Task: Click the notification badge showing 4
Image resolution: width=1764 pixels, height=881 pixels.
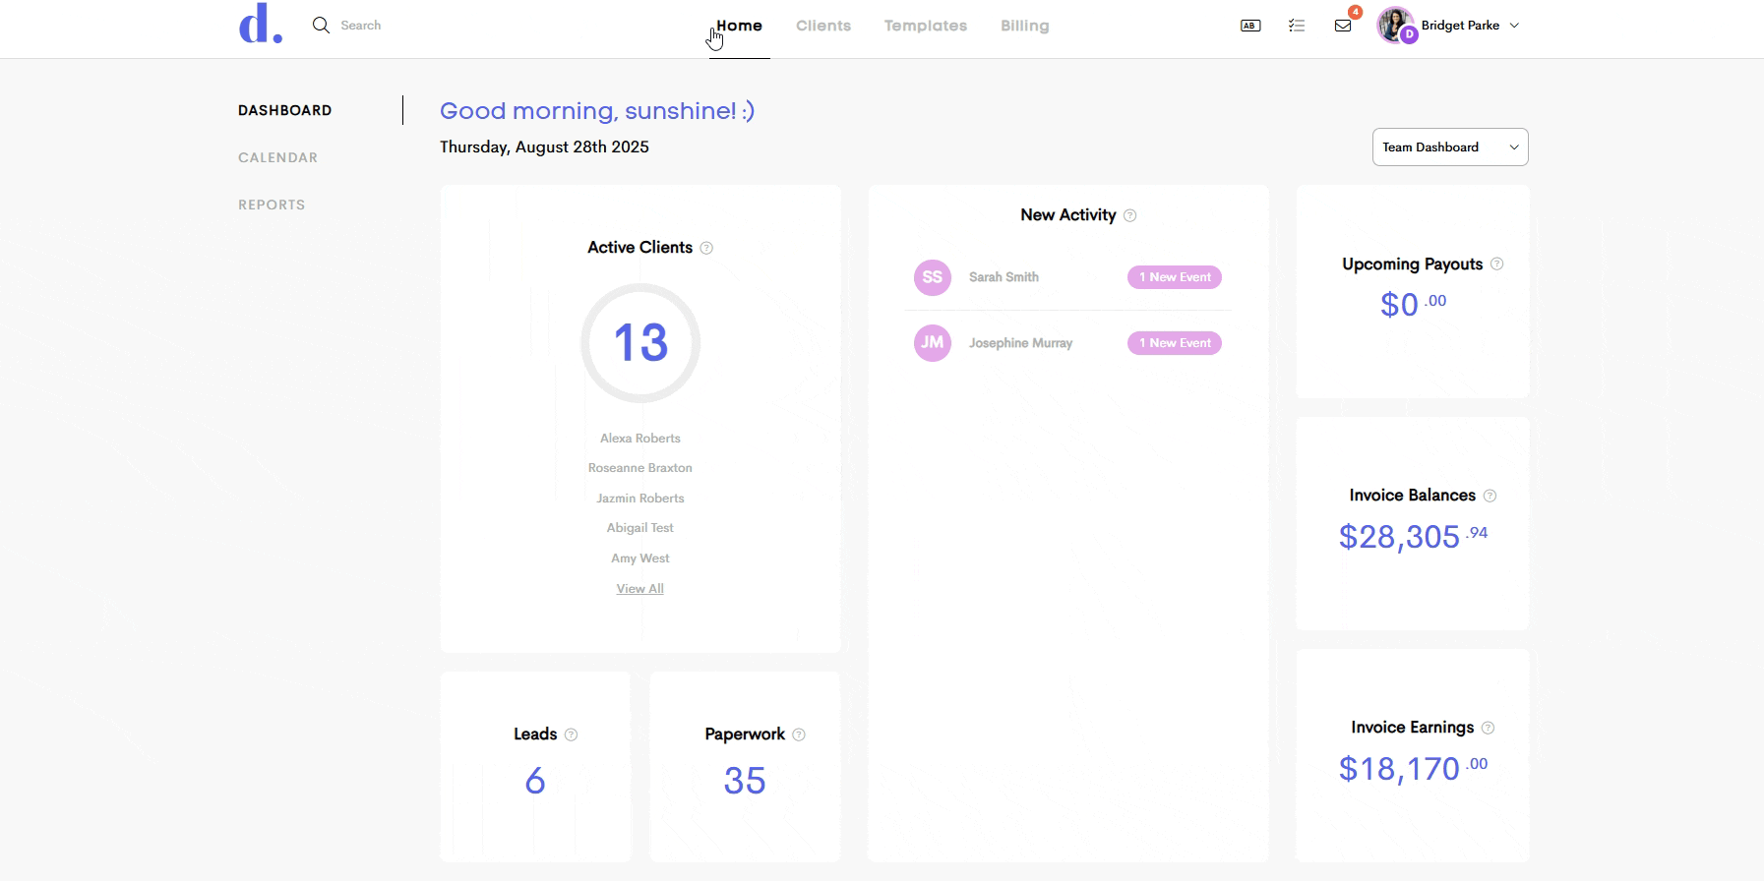Action: 1356,12
